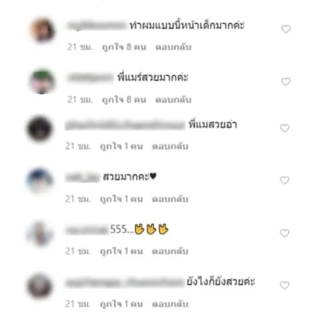
Task: Reply (ตอบกลับ) under 'พี่แมสวยอ่า'
Action: point(170,147)
